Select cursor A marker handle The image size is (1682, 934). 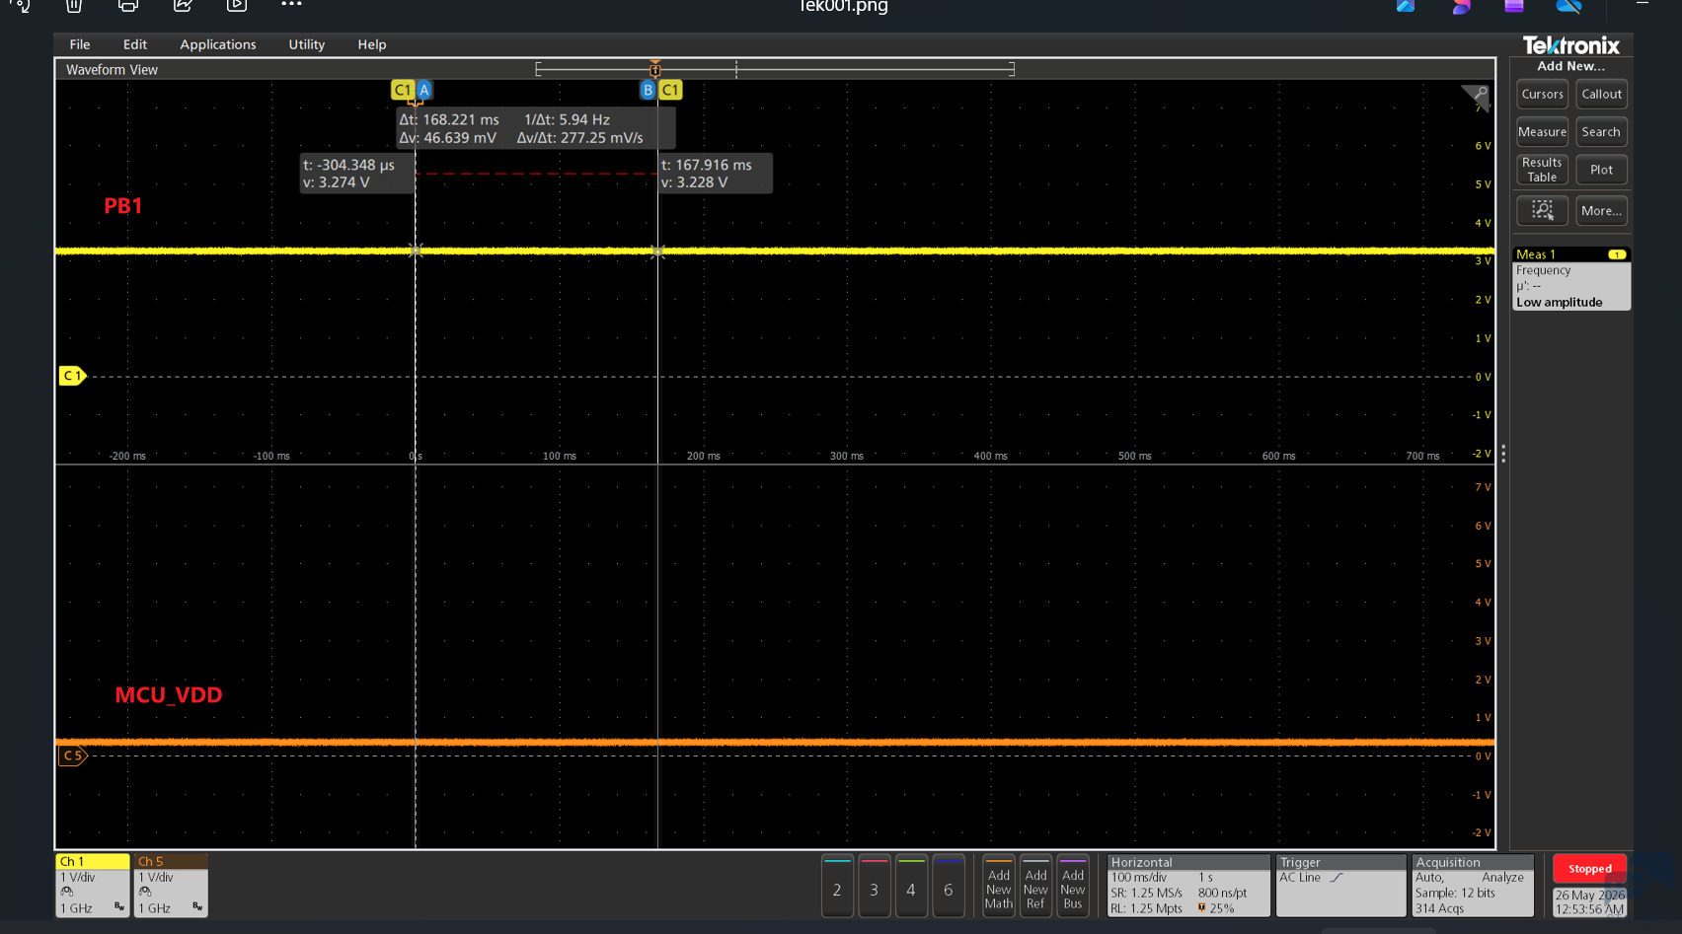point(424,90)
